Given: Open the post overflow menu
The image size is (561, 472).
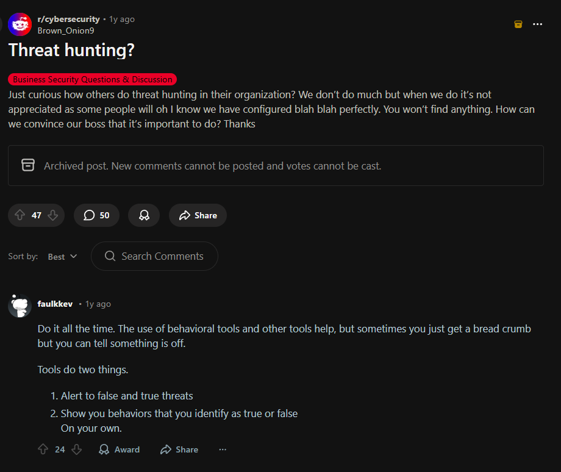Looking at the screenshot, I should click(x=538, y=24).
